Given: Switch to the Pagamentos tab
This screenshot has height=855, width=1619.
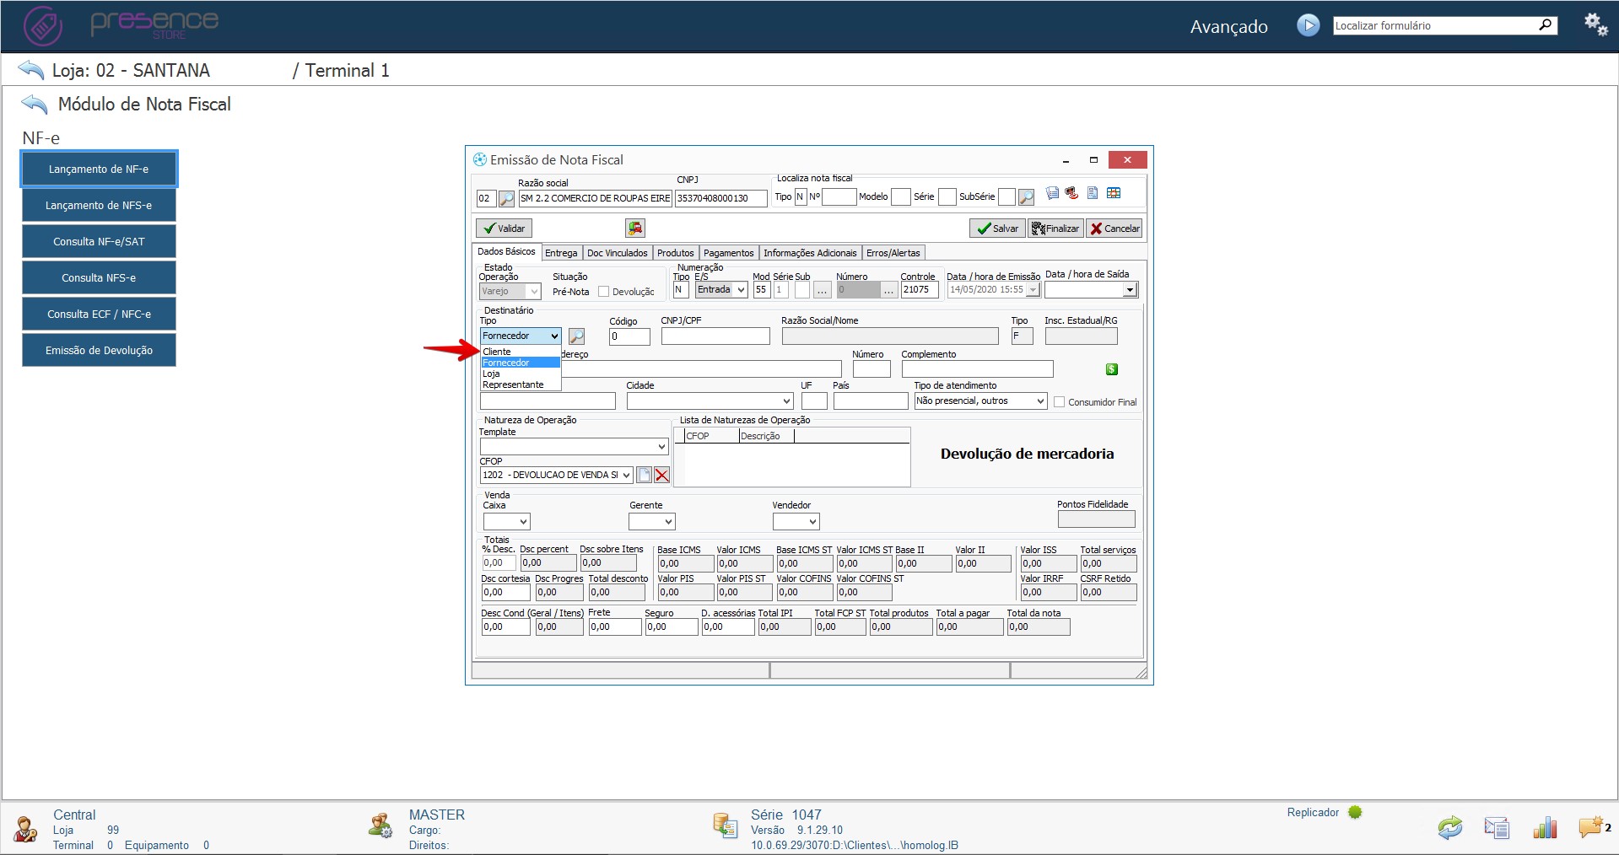Looking at the screenshot, I should [x=729, y=253].
